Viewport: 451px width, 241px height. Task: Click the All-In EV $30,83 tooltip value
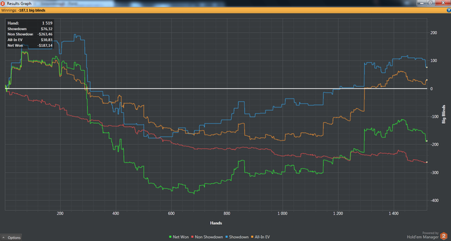tap(46, 40)
